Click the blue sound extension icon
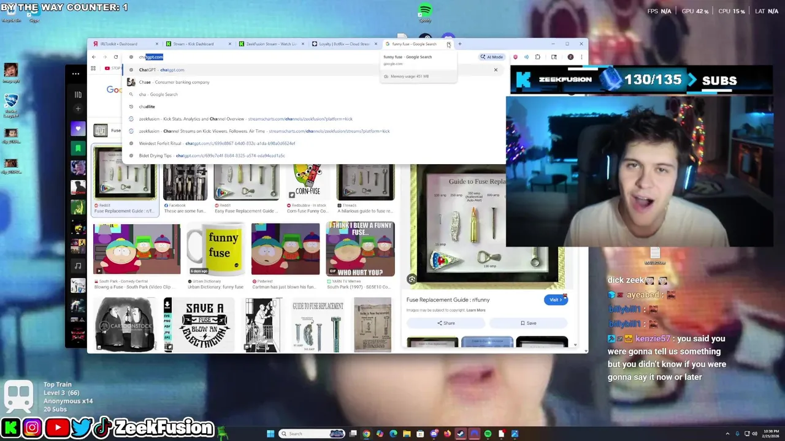This screenshot has height=441, width=785. tap(526, 57)
